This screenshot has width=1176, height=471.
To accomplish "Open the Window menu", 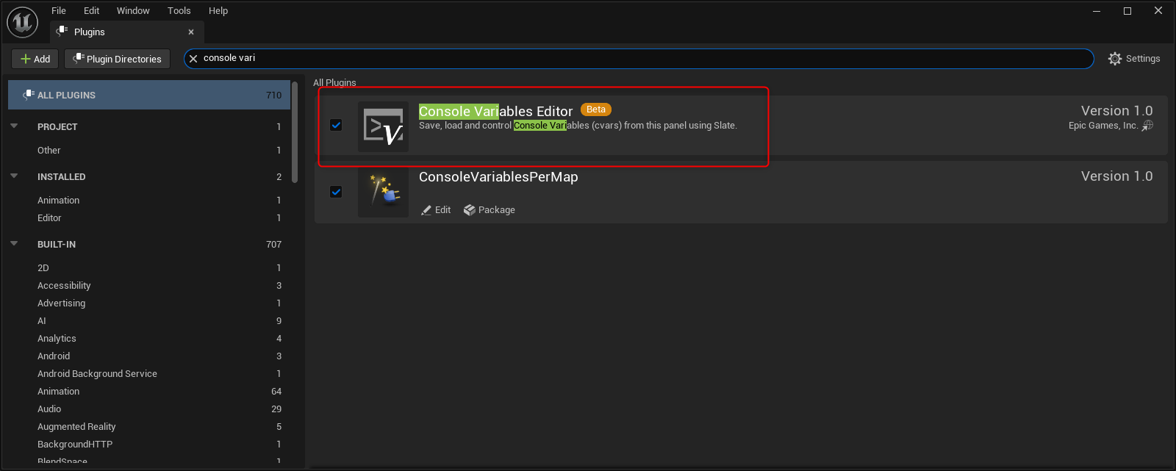I will [x=133, y=10].
